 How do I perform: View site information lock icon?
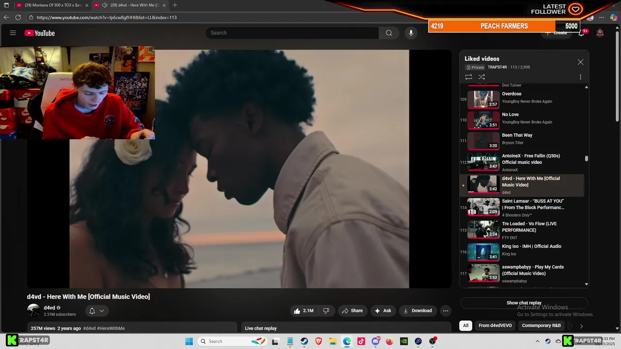click(31, 17)
